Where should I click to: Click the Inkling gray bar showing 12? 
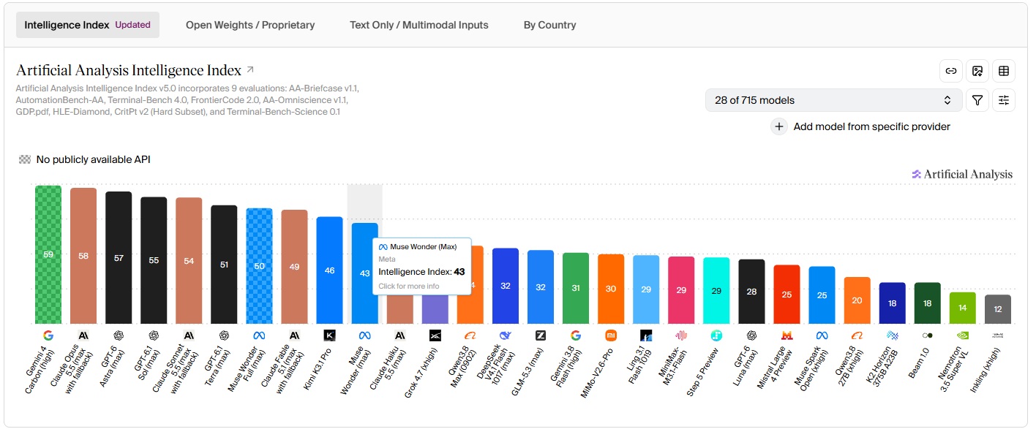click(998, 309)
